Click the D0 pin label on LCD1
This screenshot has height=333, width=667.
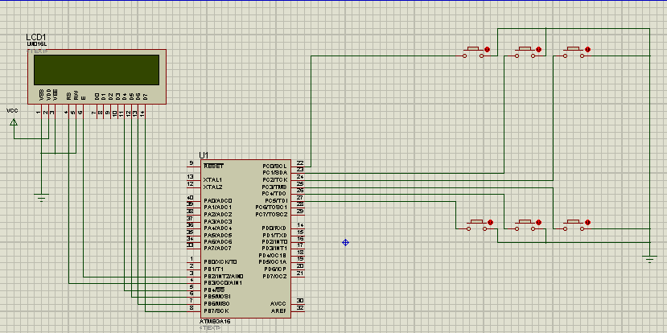[x=97, y=96]
